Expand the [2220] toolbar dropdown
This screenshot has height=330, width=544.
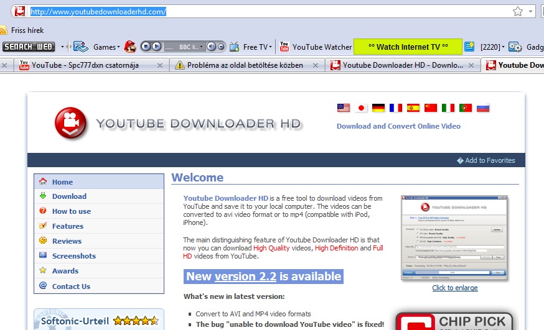point(492,47)
